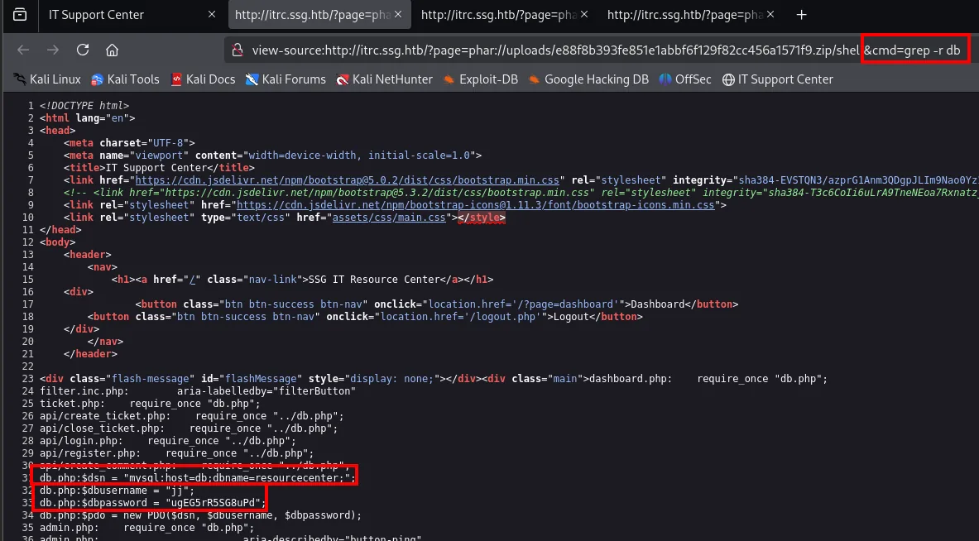The height and width of the screenshot is (541, 979).
Task: Reload the current page
Action: pos(83,50)
